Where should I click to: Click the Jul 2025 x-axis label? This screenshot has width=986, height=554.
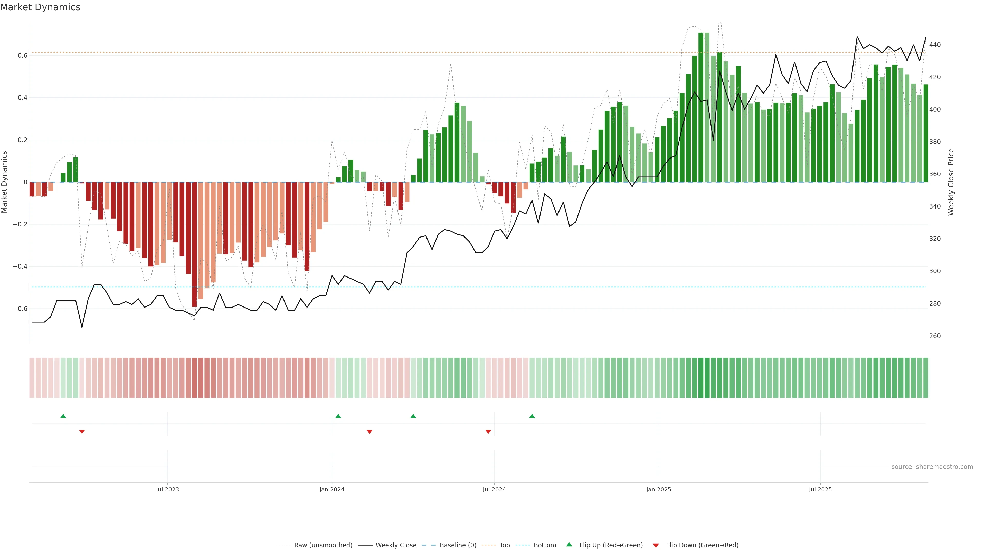tap(820, 489)
